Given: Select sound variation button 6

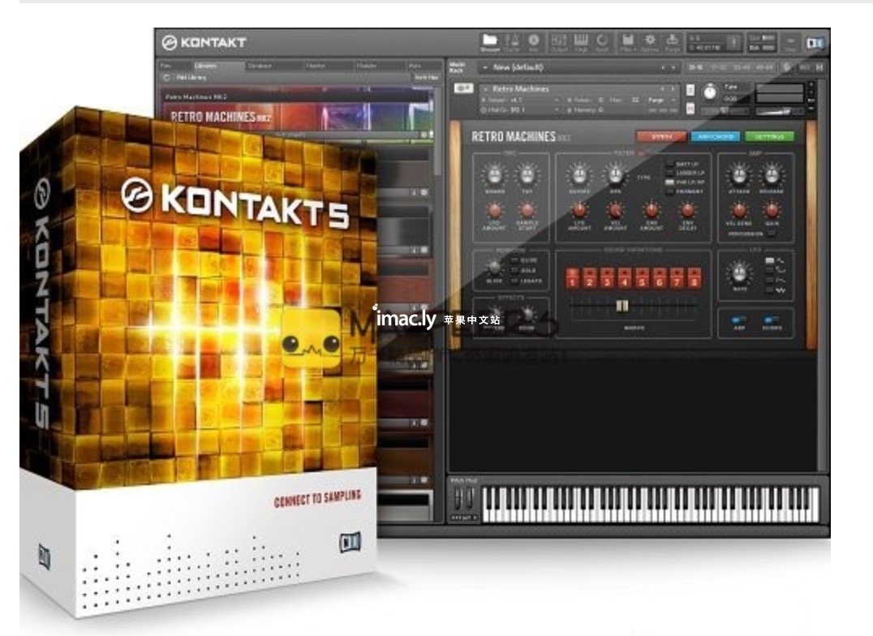Looking at the screenshot, I should pyautogui.click(x=660, y=277).
